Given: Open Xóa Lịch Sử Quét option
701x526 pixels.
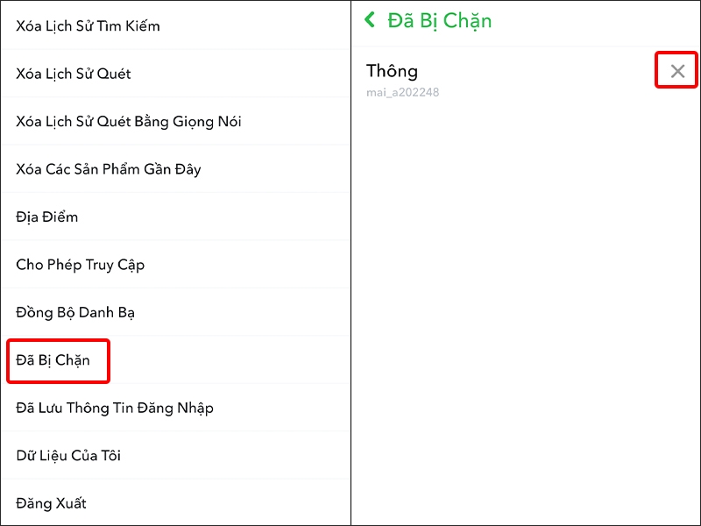Looking at the screenshot, I should 67,74.
